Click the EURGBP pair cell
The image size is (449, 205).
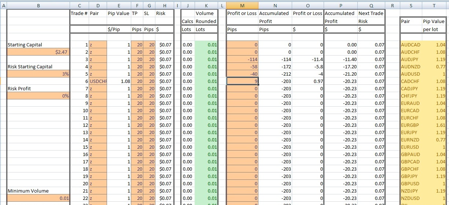(x=411, y=125)
